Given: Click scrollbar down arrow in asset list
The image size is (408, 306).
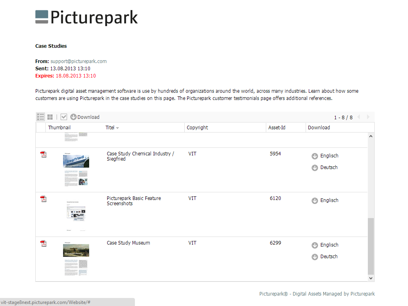Looking at the screenshot, I should pyautogui.click(x=371, y=278).
